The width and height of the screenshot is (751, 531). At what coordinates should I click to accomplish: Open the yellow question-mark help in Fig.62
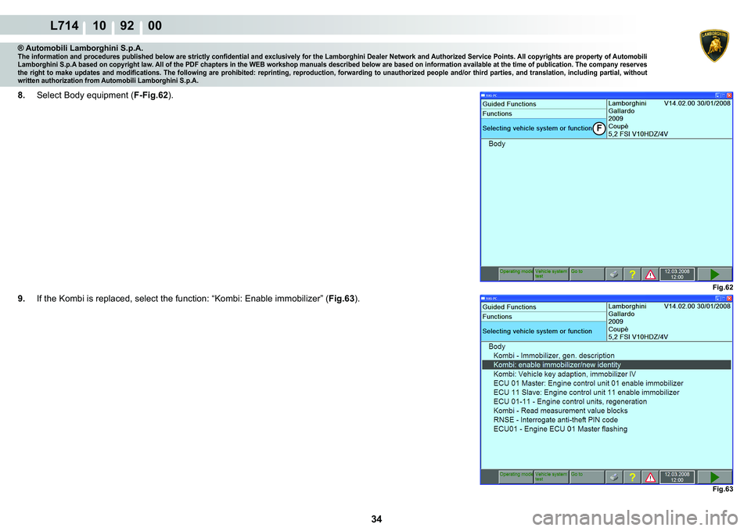click(x=632, y=274)
